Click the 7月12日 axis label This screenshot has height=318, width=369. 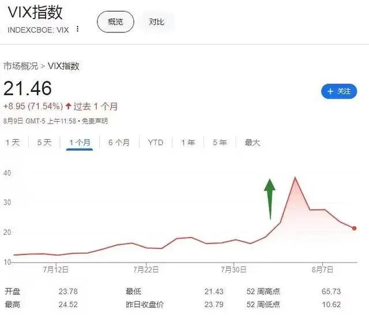[56, 270]
